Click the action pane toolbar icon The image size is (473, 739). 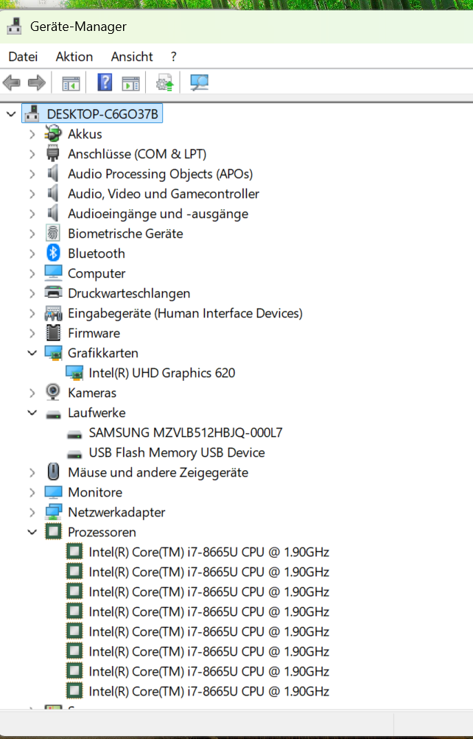pyautogui.click(x=131, y=83)
